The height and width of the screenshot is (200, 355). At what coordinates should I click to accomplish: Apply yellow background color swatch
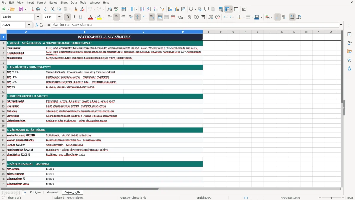click(x=99, y=17)
